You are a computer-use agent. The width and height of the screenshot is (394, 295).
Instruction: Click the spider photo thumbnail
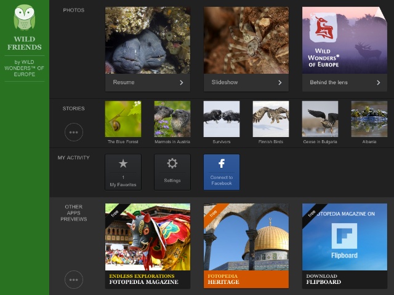coord(246,40)
